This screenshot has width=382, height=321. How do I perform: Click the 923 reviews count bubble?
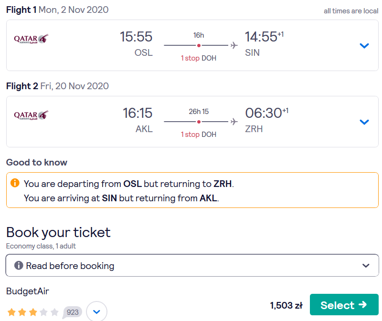pos(73,312)
